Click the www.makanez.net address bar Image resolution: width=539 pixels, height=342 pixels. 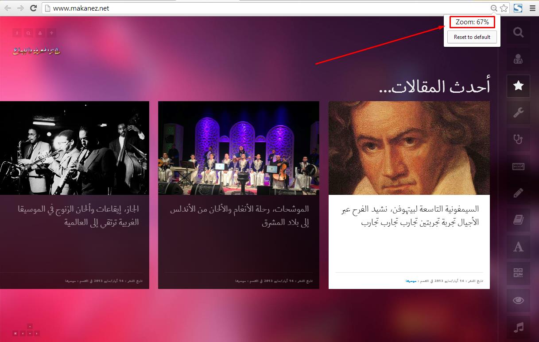tap(266, 8)
